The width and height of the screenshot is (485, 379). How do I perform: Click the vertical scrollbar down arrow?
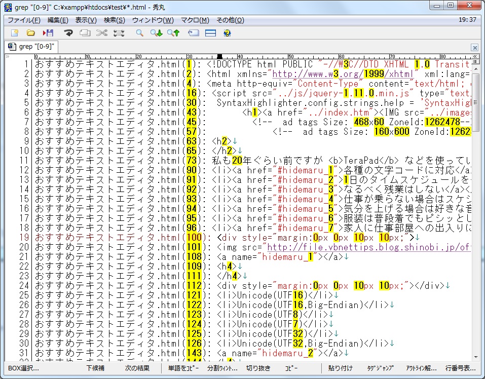(476, 357)
